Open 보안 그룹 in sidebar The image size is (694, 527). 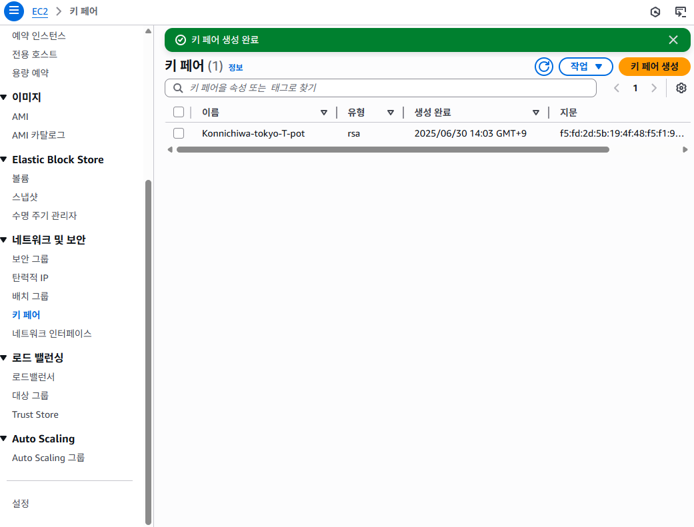point(30,259)
